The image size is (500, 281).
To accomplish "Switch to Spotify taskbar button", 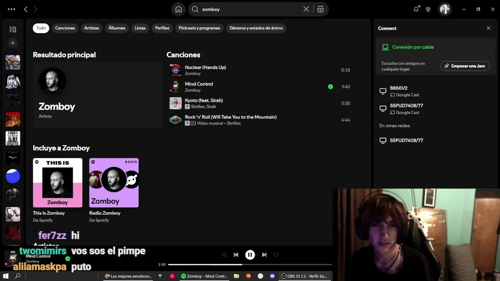I will (x=204, y=276).
